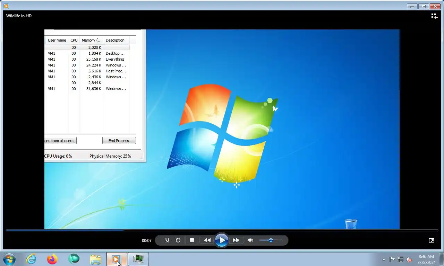
Task: Click End Process button in video
Action: point(119,141)
